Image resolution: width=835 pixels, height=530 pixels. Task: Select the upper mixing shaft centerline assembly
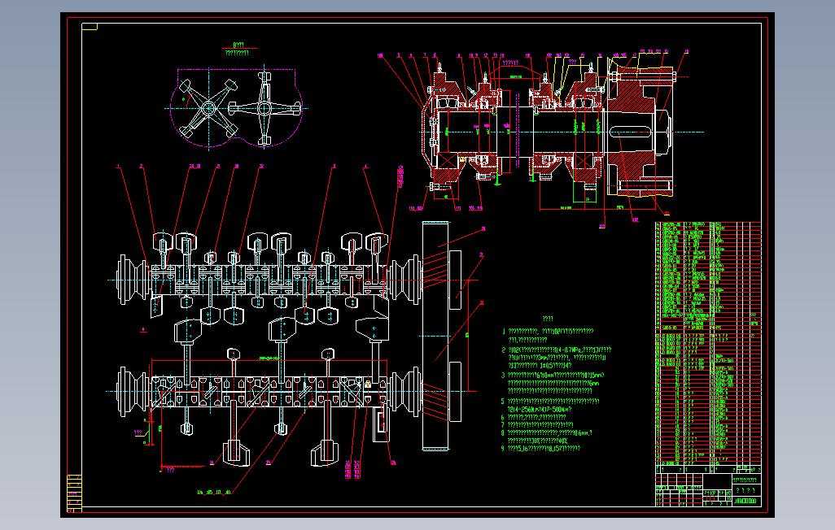(x=269, y=280)
